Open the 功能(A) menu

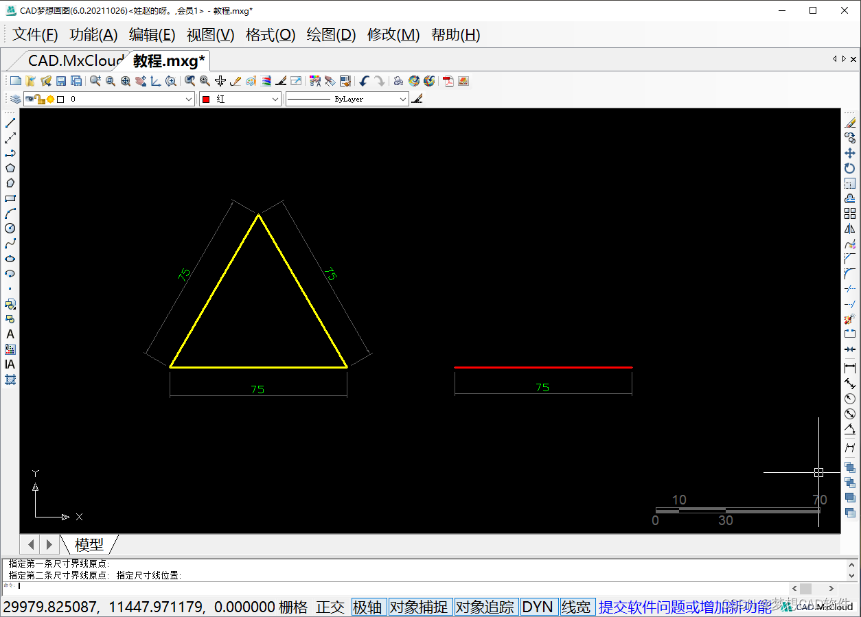pyautogui.click(x=93, y=35)
